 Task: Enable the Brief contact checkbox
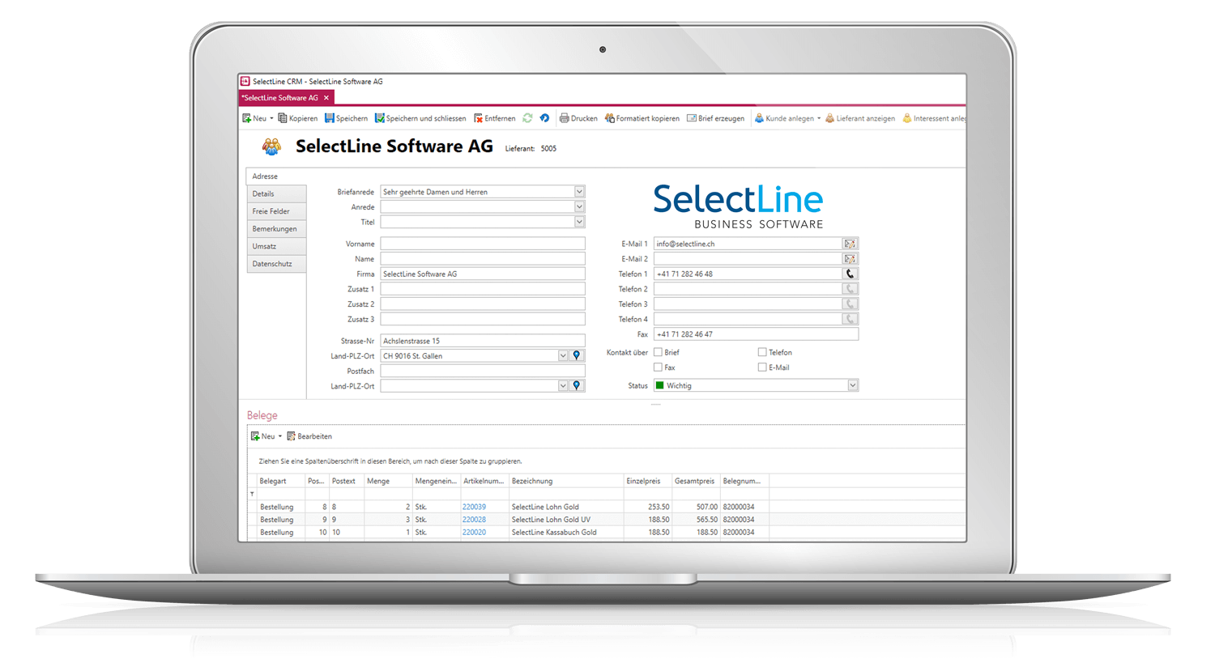click(659, 352)
